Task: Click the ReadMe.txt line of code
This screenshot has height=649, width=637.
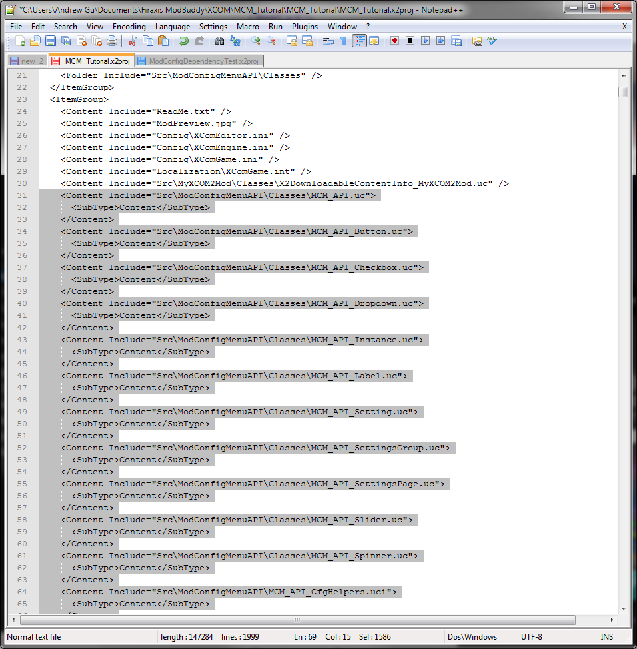Action: point(146,111)
